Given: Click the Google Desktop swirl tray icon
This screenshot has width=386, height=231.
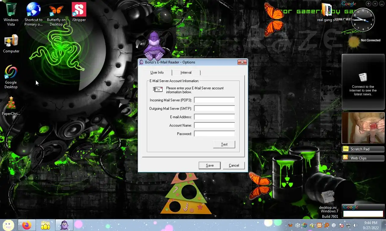Looking at the screenshot, I should point(305,225).
